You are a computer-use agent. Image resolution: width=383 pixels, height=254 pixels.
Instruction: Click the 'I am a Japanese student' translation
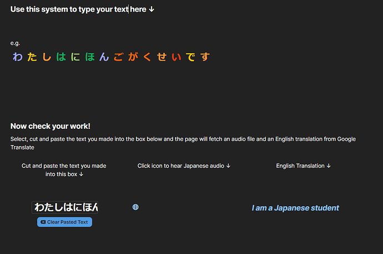295,208
